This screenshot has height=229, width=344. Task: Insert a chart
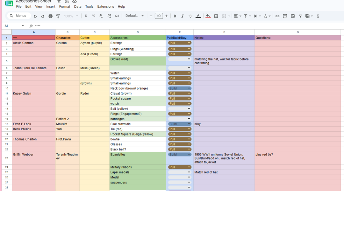[x=293, y=16]
